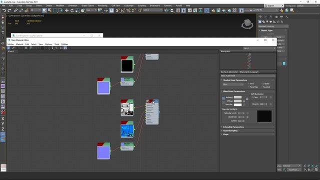Click the Align tool icon

coord(172,10)
